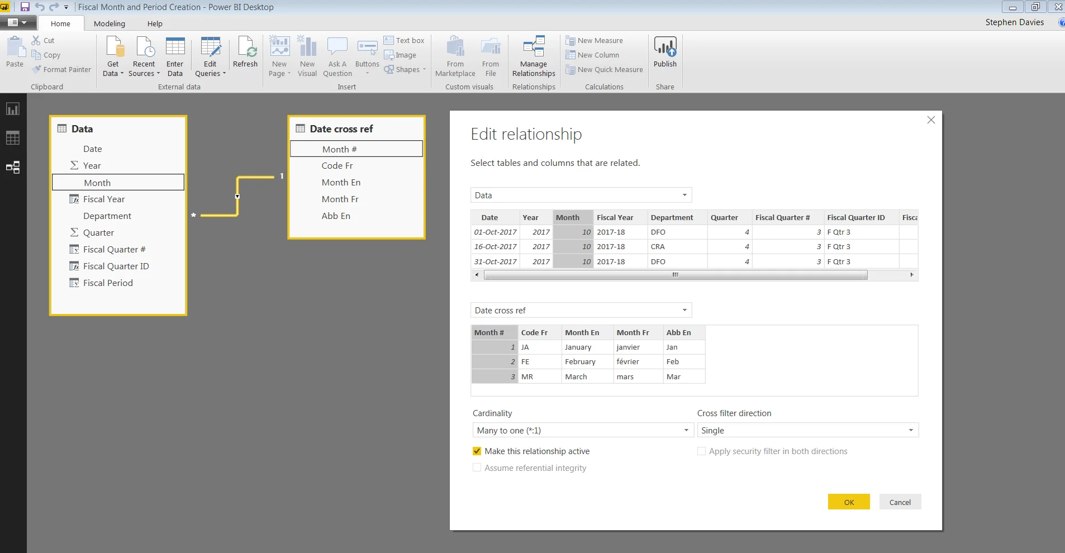
Task: Click the Date cross ref table title
Action: [x=341, y=129]
